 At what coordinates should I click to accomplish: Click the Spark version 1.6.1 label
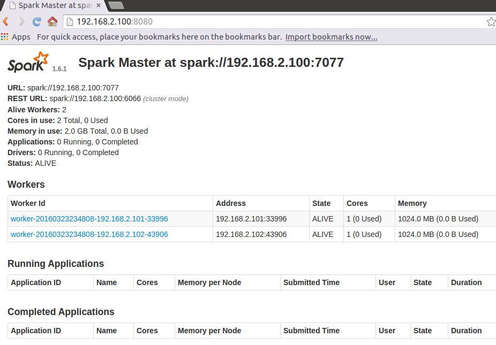[x=59, y=69]
